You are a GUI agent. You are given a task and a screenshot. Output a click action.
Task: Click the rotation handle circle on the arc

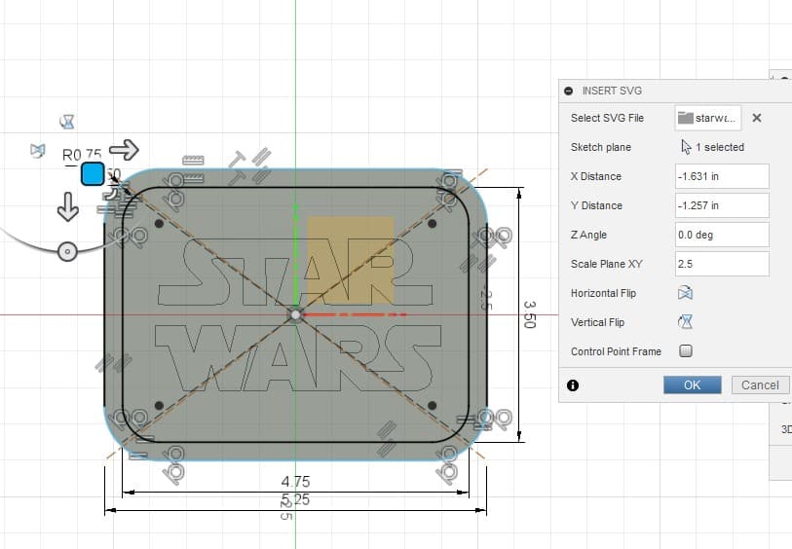point(67,251)
